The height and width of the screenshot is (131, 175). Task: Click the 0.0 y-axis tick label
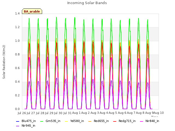[17, 109]
